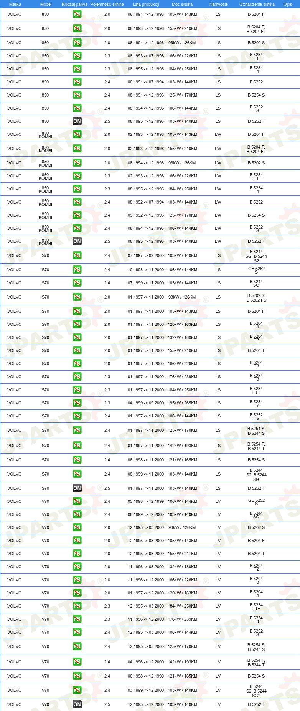This screenshot has height=711, width=300.
Task: Click petrol icon in S70 10.1998 -> 11.2000 row
Action: [77, 270]
